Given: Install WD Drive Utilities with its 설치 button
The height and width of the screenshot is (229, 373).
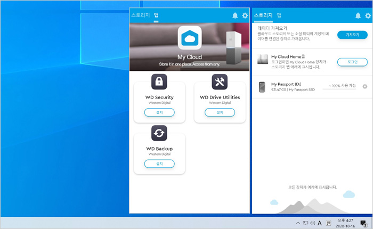Looking at the screenshot, I should (x=220, y=112).
